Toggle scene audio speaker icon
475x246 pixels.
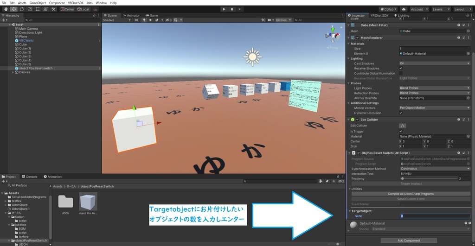pyautogui.click(x=151, y=20)
